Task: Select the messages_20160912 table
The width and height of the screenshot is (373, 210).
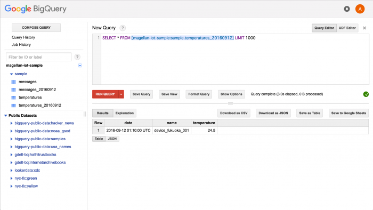Action: coord(37,90)
